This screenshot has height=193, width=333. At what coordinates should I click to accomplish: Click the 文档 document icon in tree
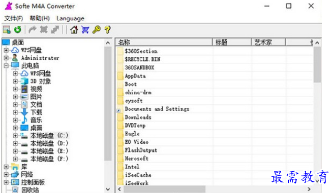[x=24, y=104]
